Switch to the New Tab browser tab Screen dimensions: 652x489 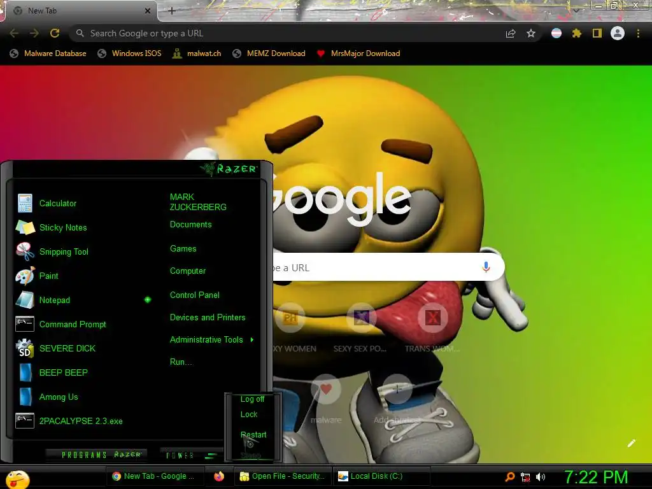tap(79, 11)
